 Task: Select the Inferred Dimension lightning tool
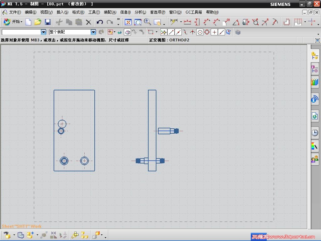(x=174, y=22)
